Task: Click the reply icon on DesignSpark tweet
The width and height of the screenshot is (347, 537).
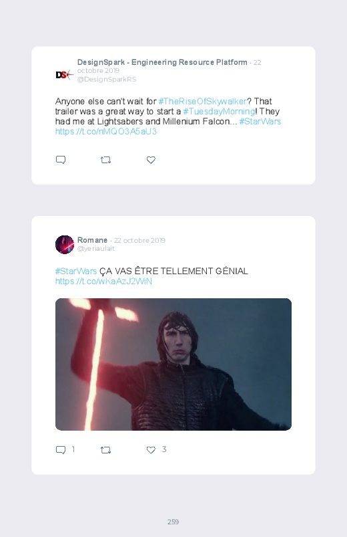Action: tap(61, 160)
